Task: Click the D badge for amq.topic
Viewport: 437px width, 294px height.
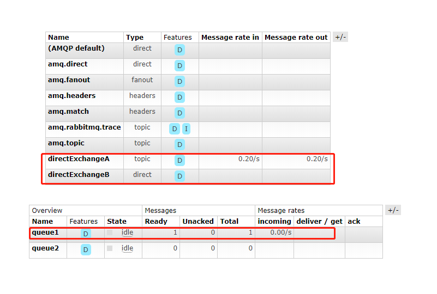Action: point(179,145)
